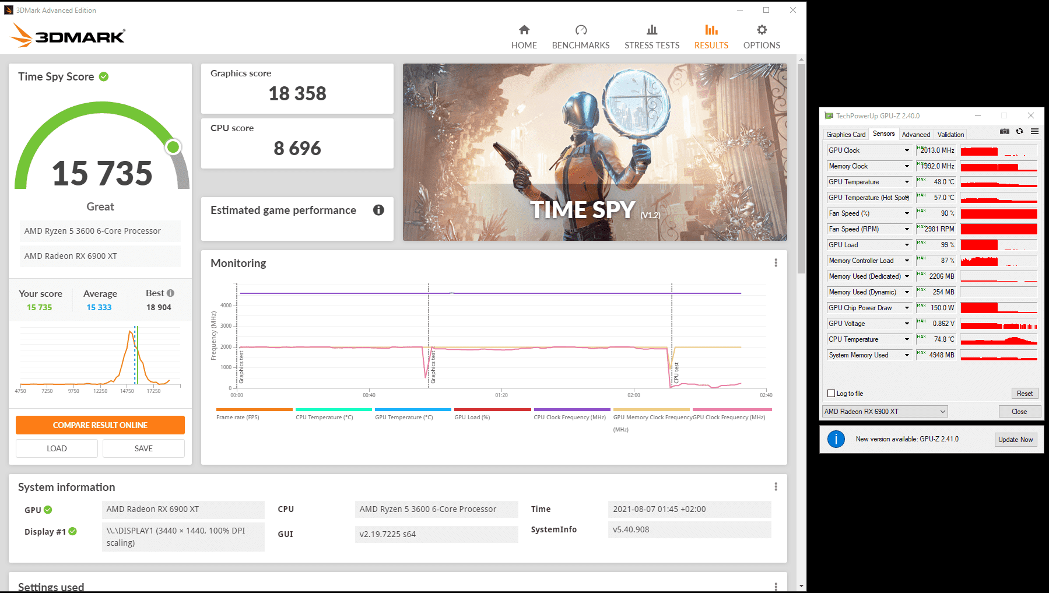Click the 3DMark results vertical scrollbar

click(801, 169)
